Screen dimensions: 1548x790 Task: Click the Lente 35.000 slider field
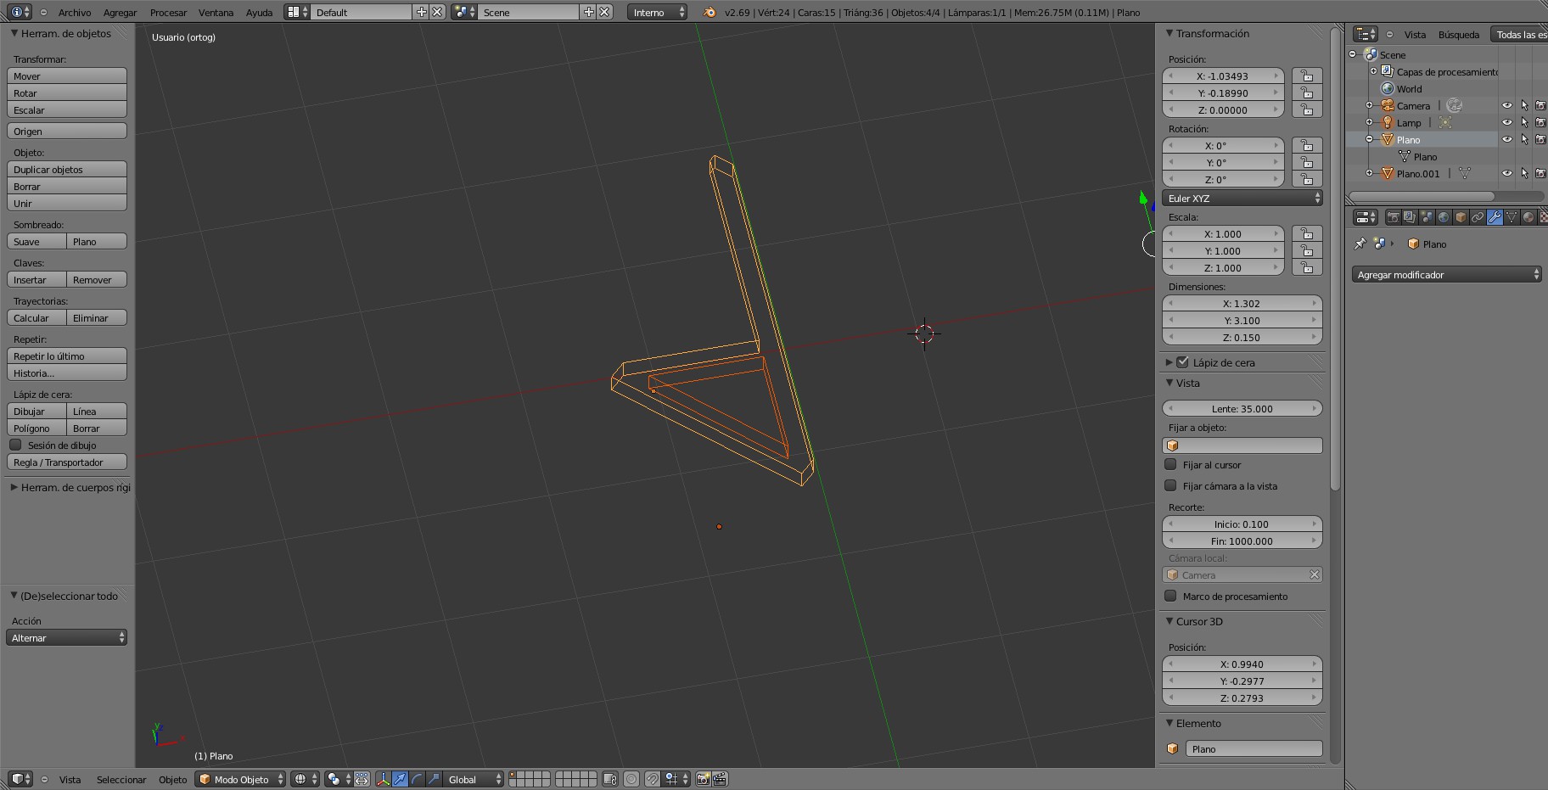tap(1242, 408)
